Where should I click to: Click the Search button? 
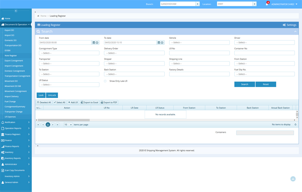[x=245, y=84]
